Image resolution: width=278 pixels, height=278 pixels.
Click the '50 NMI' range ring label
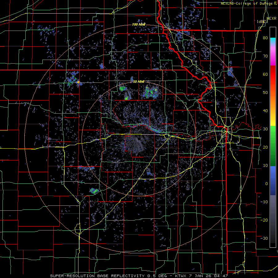click(139, 82)
